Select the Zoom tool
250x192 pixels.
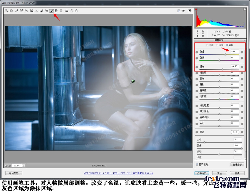pyautogui.click(x=6, y=11)
